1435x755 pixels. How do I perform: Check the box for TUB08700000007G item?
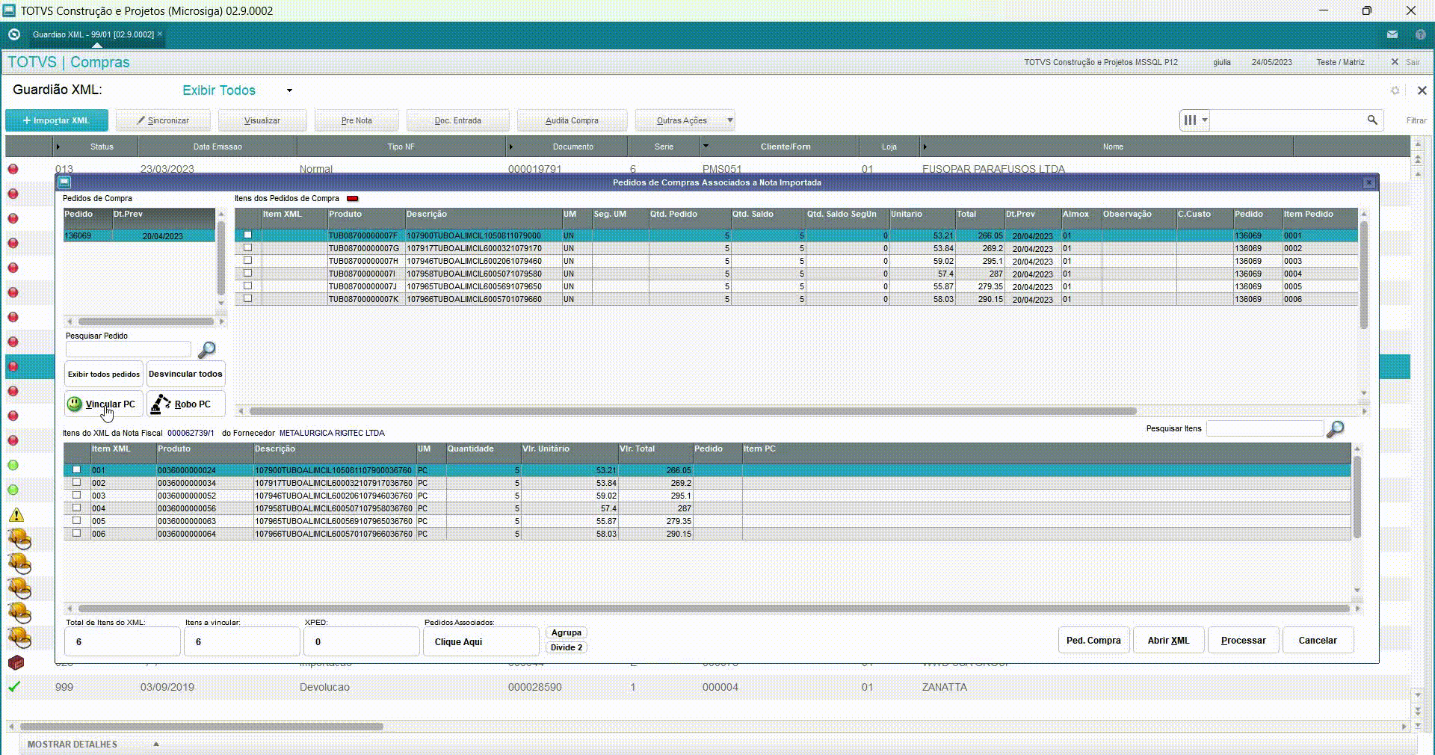coord(247,247)
